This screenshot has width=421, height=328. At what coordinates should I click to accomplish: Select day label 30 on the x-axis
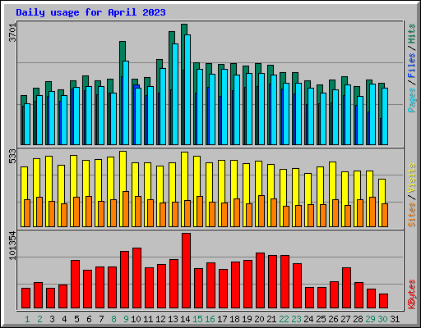point(382,319)
